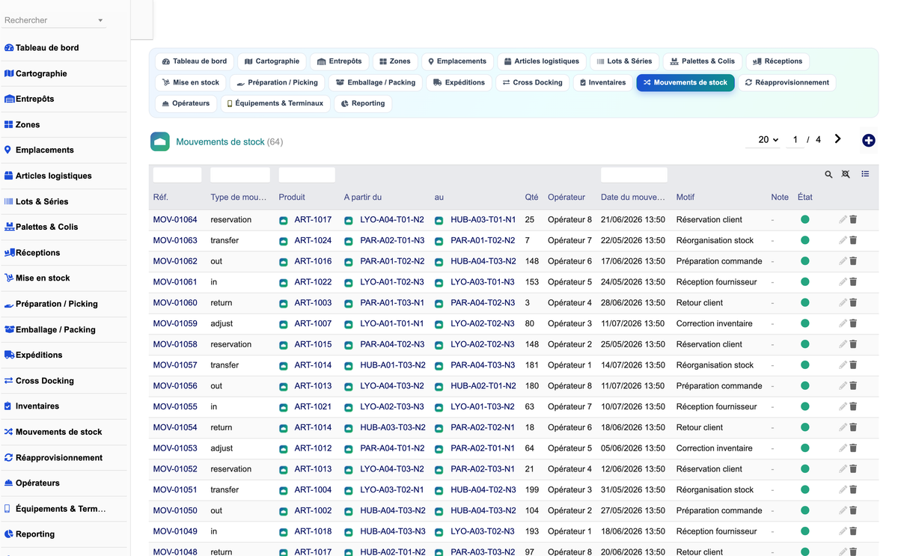
Task: Sort by the Qté column header
Action: [x=531, y=198]
